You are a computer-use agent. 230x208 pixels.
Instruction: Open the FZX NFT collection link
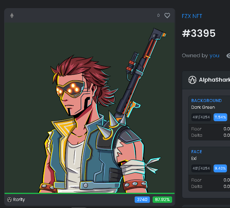point(192,16)
